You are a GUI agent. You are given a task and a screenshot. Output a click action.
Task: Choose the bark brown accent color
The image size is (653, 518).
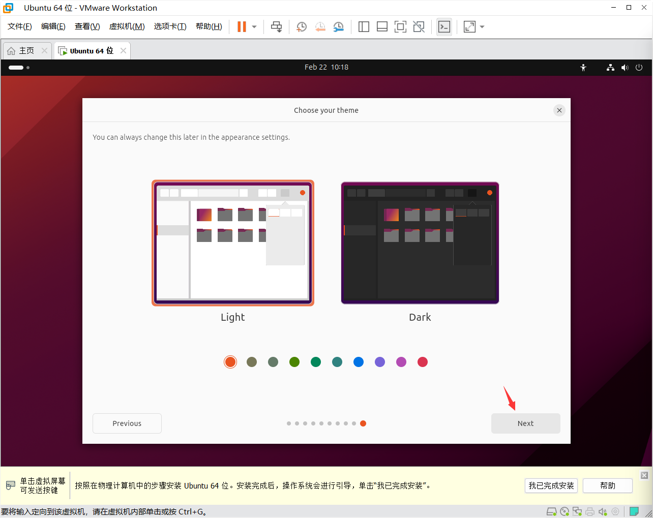pyautogui.click(x=252, y=362)
